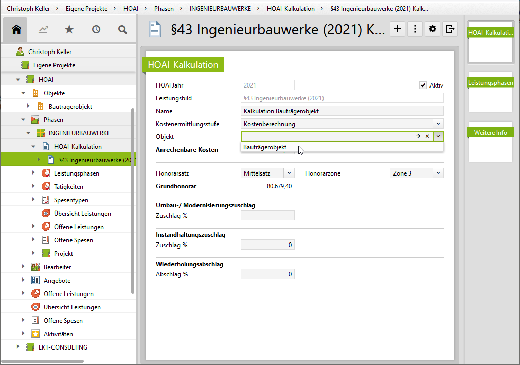Click the exit icon in header

(450, 29)
